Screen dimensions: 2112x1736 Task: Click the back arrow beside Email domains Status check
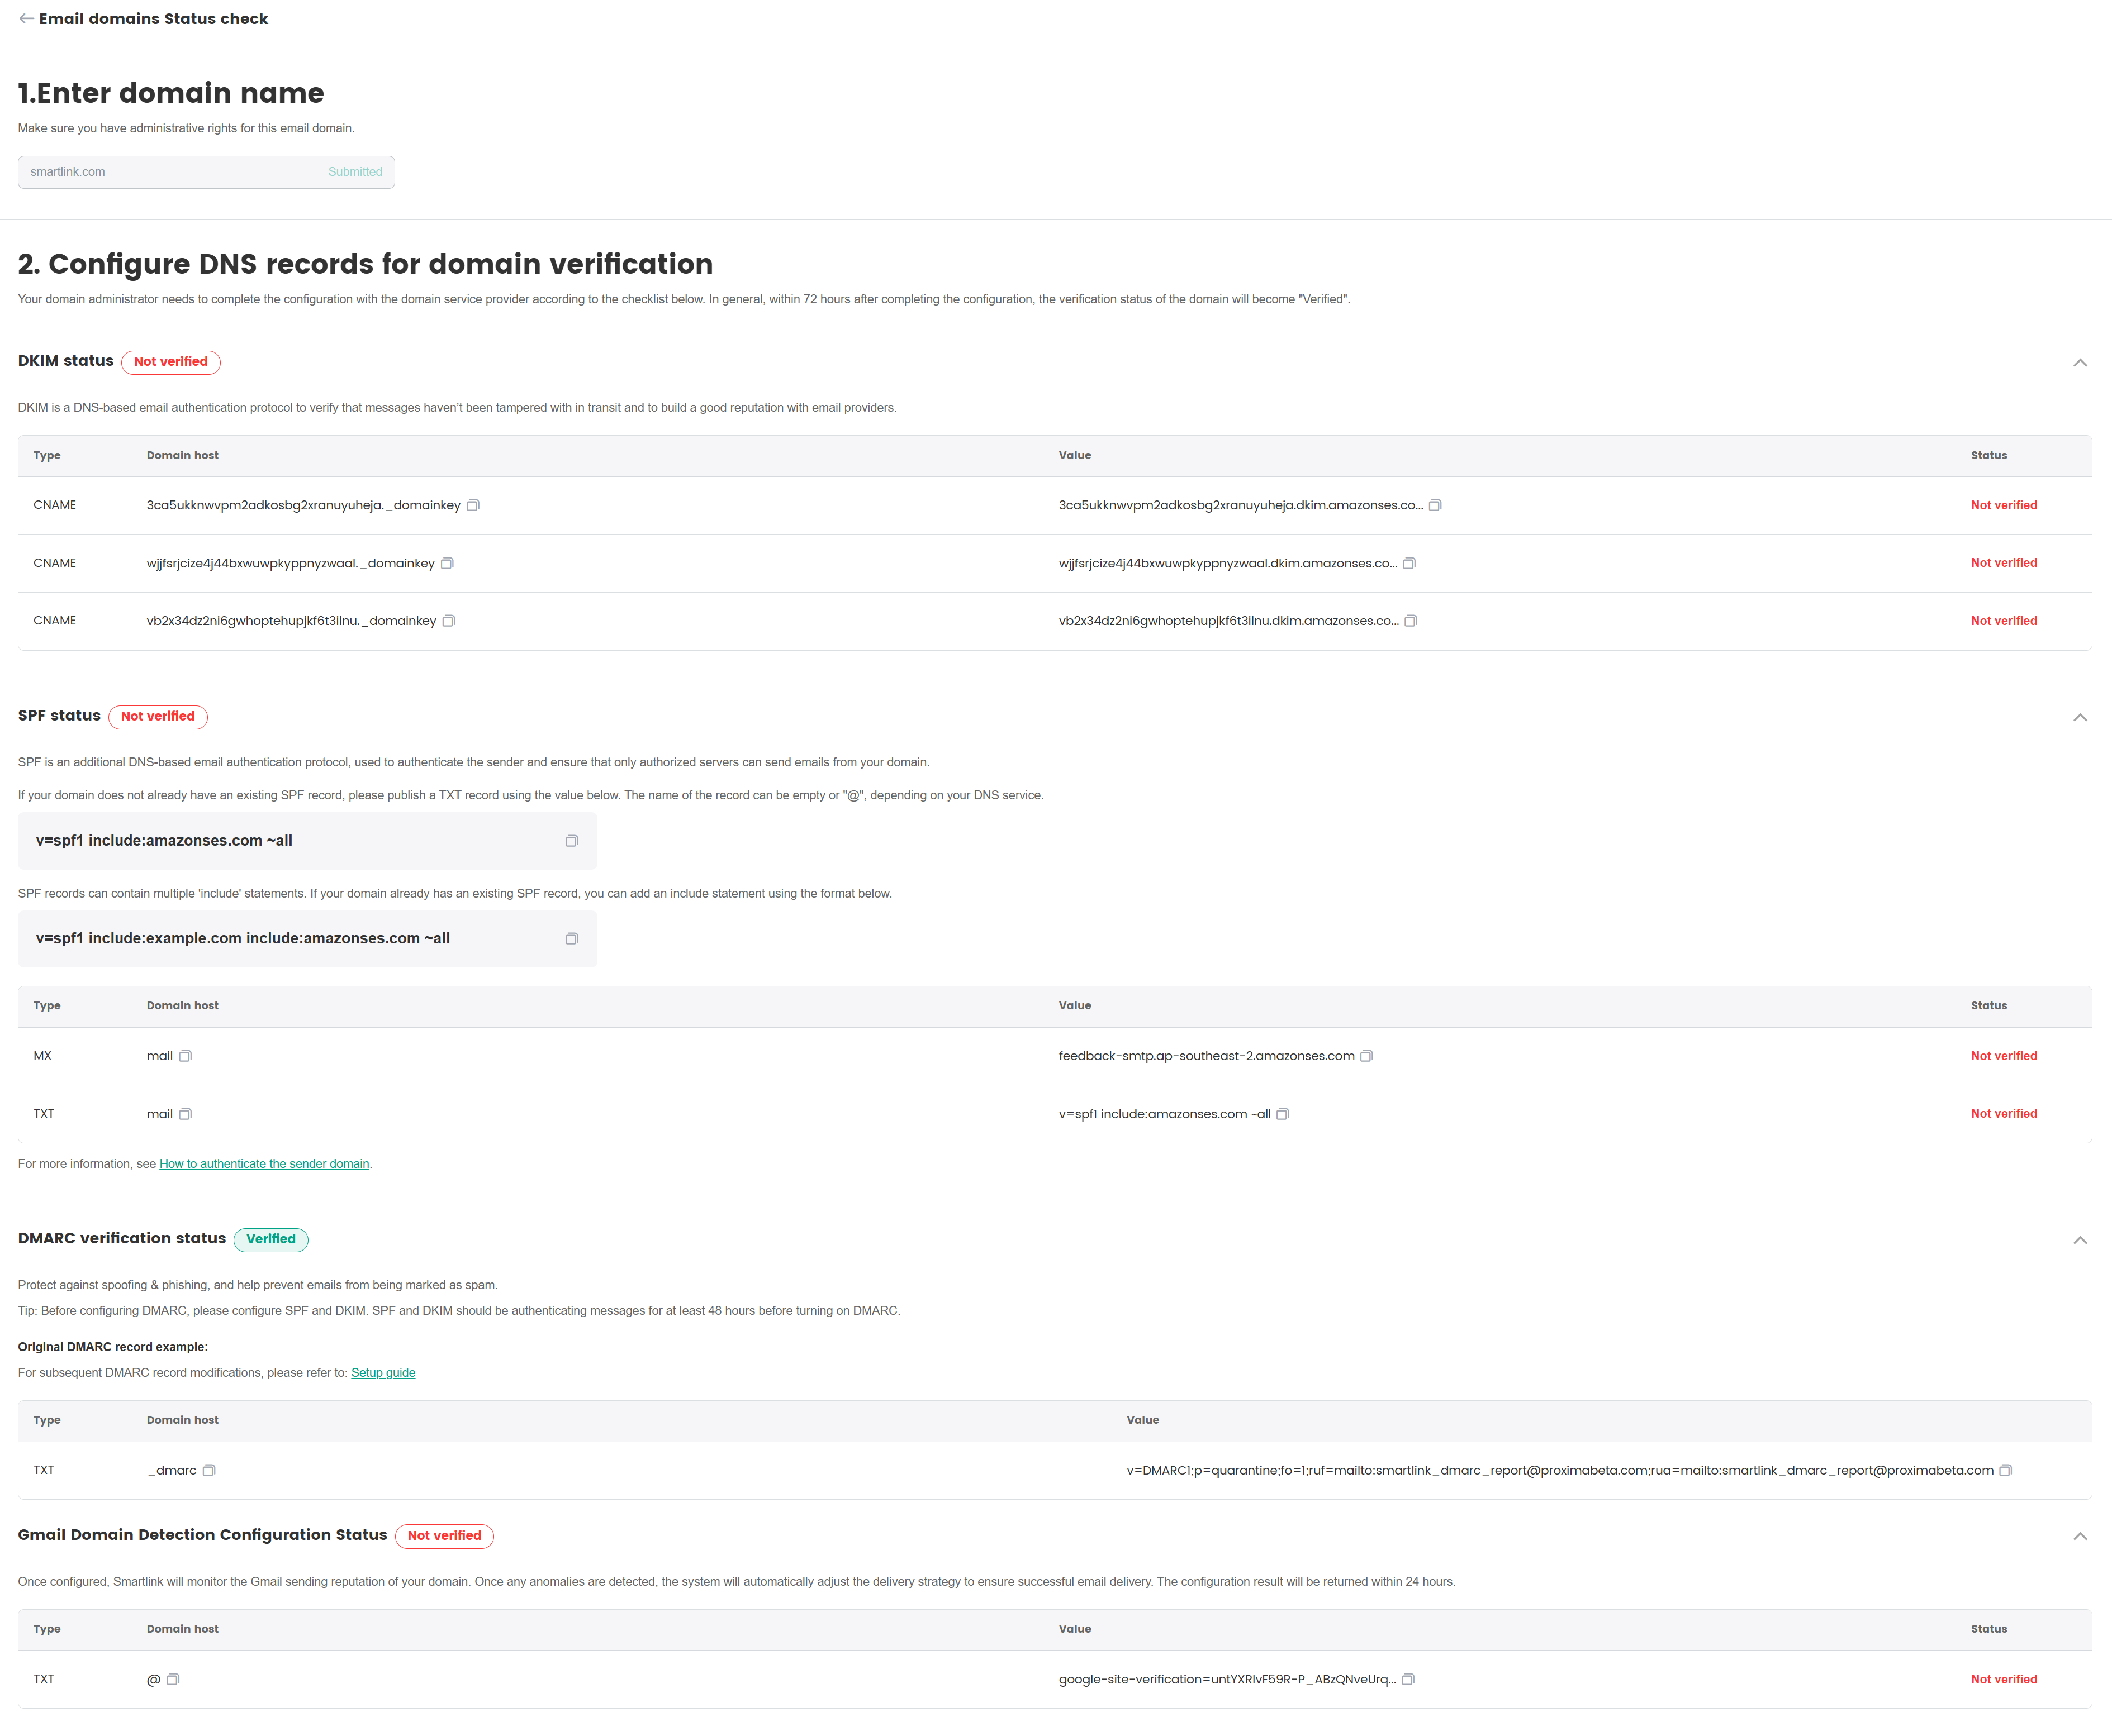point(26,19)
